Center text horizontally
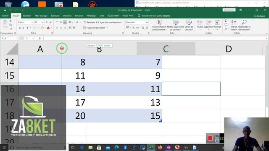This screenshot has height=151, width=269. click(61, 28)
